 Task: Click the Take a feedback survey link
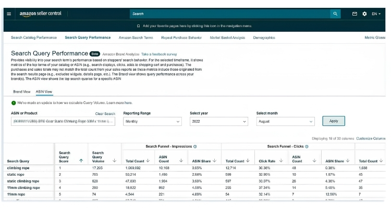159,54
